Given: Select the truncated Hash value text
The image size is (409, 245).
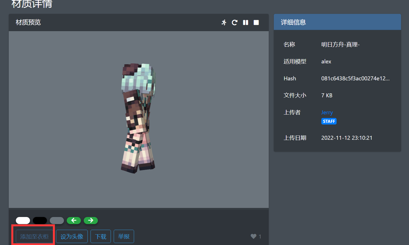Looking at the screenshot, I should click(x=355, y=79).
